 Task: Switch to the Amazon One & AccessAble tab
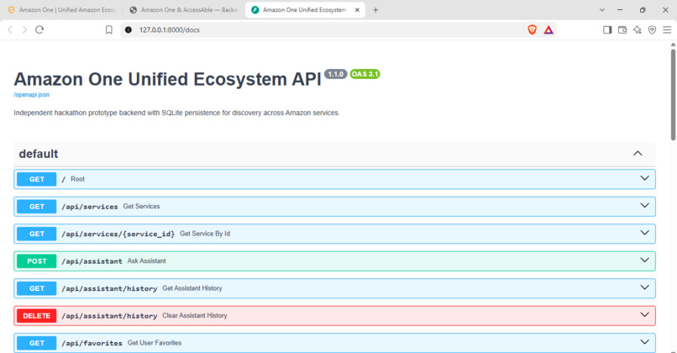pos(184,10)
